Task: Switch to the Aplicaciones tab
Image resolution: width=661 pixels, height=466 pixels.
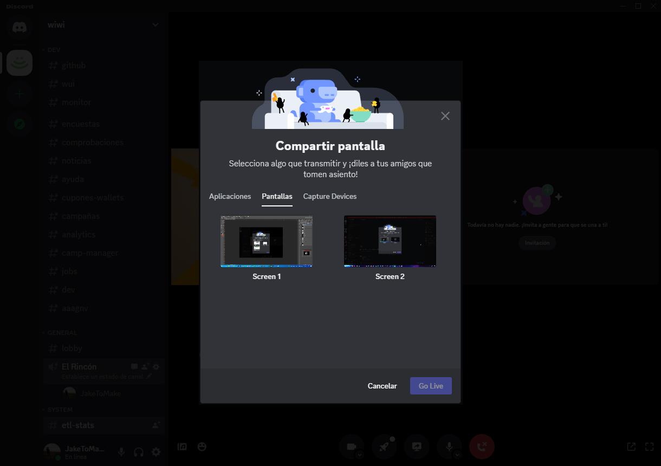Action: click(x=230, y=196)
